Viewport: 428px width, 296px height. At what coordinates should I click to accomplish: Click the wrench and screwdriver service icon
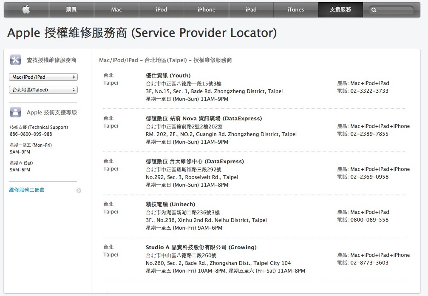16,60
